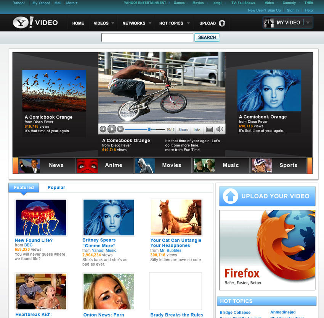Screen dimensions: 324x318
Task: Click the Sign Up link
Action: [x=274, y=10]
